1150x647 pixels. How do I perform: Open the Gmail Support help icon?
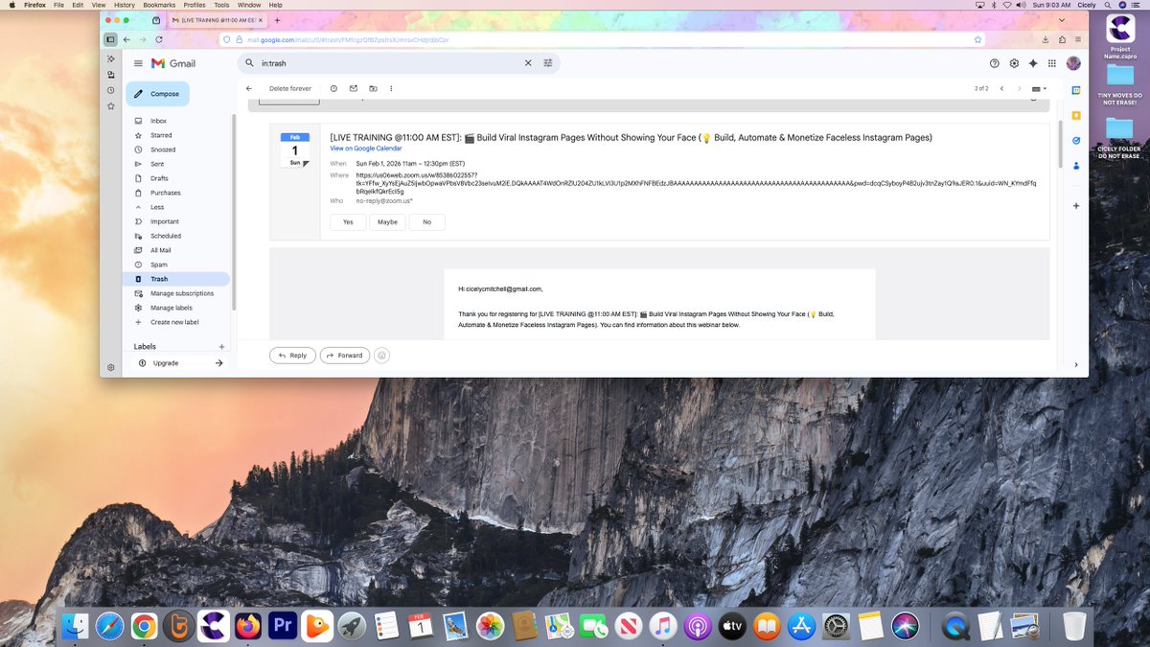pyautogui.click(x=994, y=63)
